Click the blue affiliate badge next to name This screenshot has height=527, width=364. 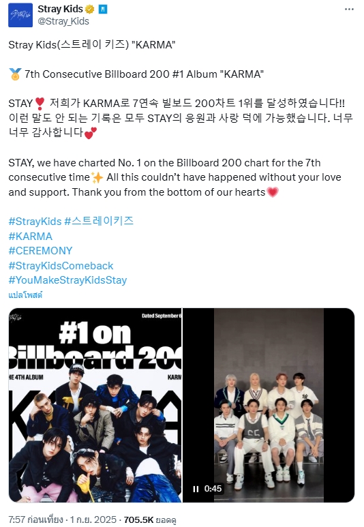coord(103,10)
